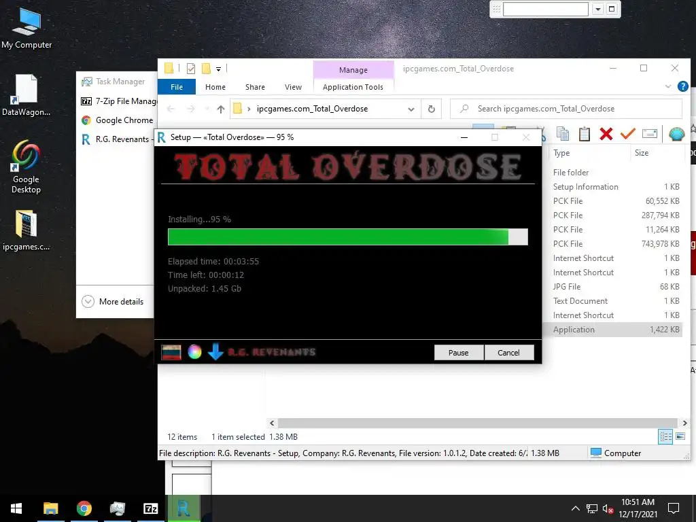Open the Share ribbon tab

(256, 87)
